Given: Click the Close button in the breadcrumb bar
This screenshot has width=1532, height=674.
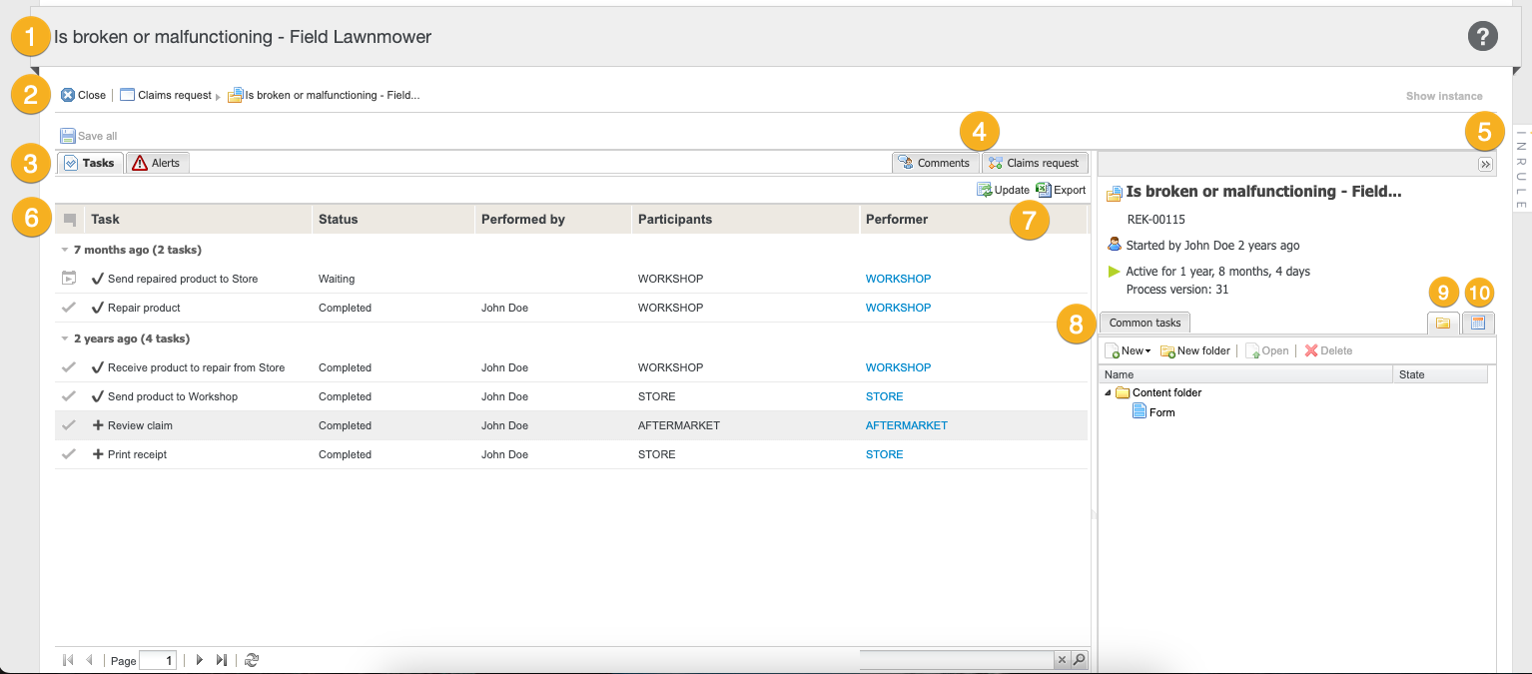Looking at the screenshot, I should 83,95.
